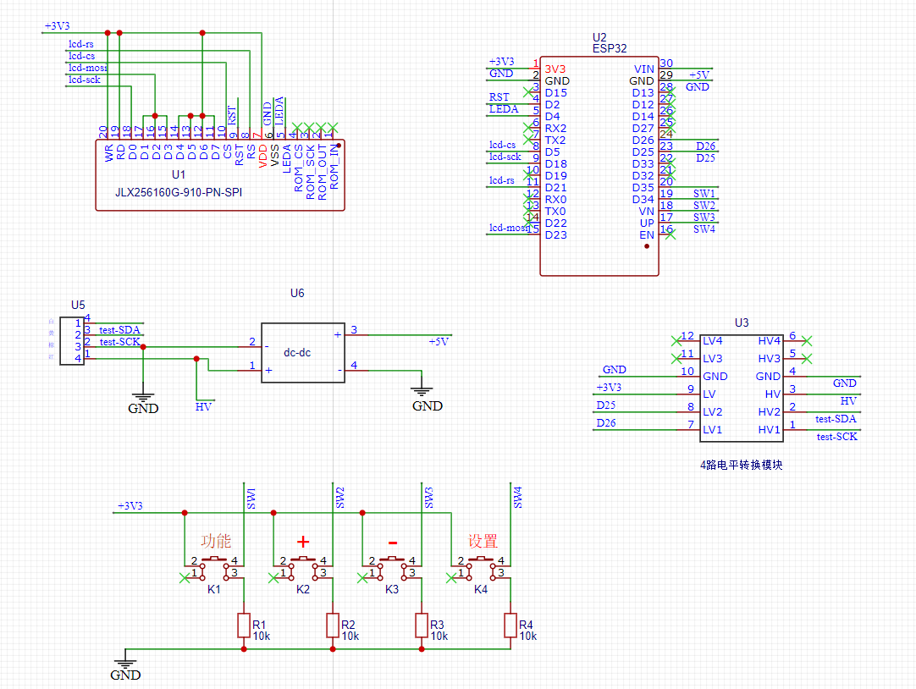
Task: Click test-SCK net label at U5 connector
Action: (x=119, y=342)
